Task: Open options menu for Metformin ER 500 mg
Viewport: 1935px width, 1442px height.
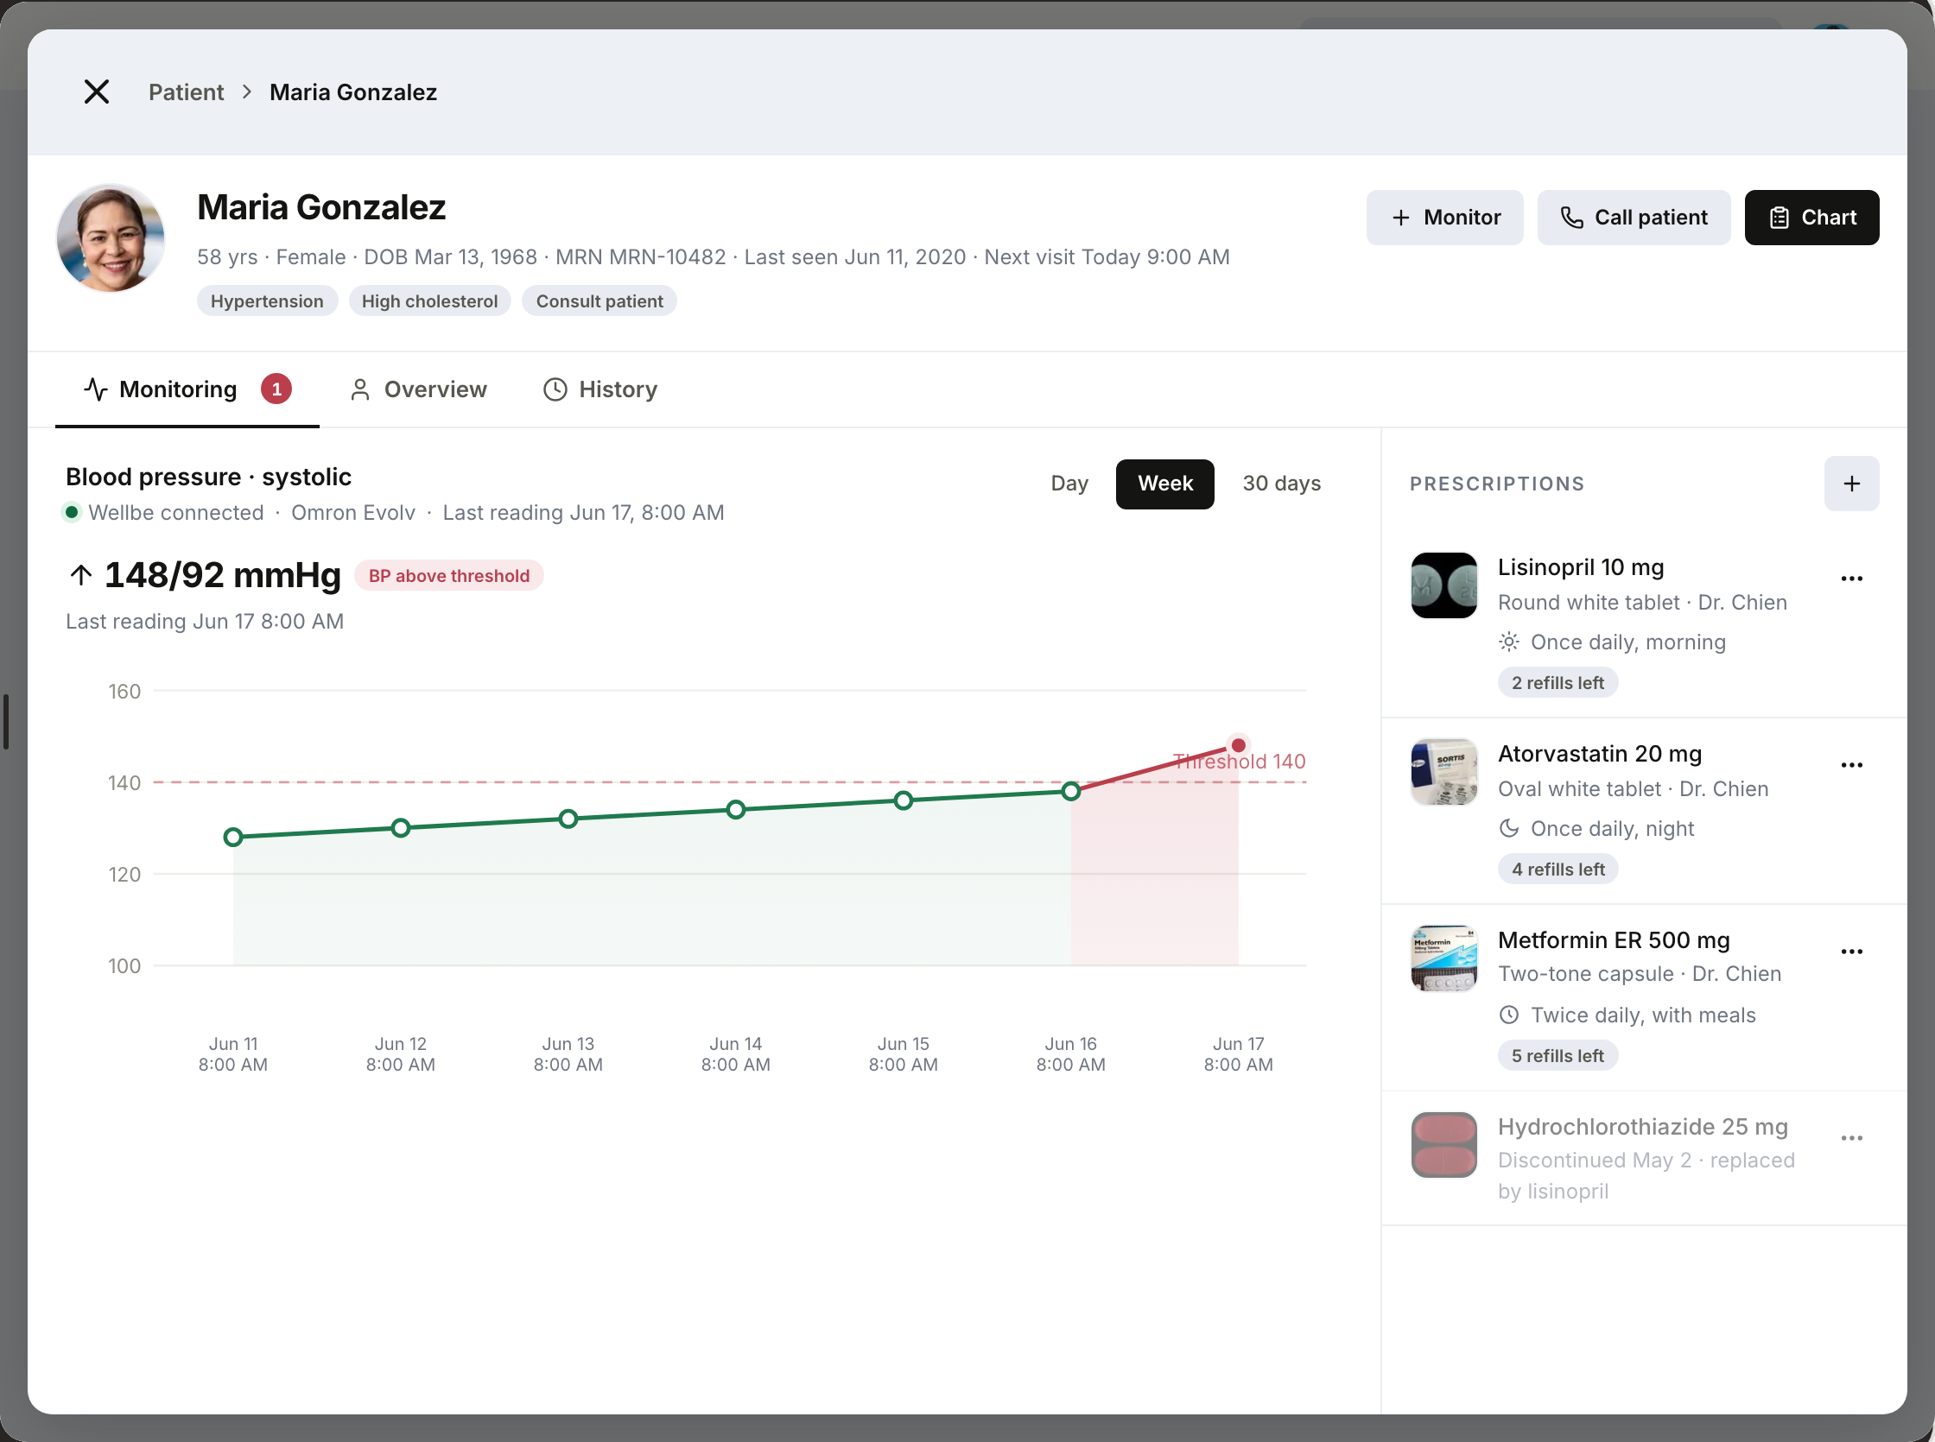Action: coord(1851,952)
